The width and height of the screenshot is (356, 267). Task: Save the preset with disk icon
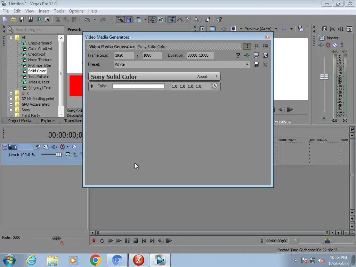tap(256, 64)
